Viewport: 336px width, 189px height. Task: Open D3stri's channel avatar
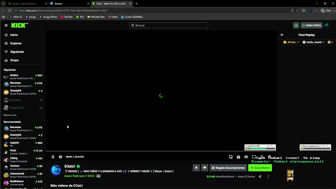(56, 170)
